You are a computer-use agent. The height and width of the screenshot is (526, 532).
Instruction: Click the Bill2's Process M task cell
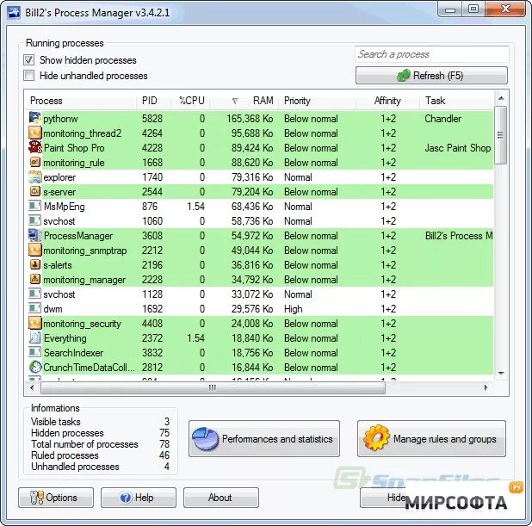[459, 236]
